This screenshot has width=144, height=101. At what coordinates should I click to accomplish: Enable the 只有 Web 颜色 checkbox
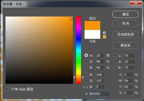7,89
